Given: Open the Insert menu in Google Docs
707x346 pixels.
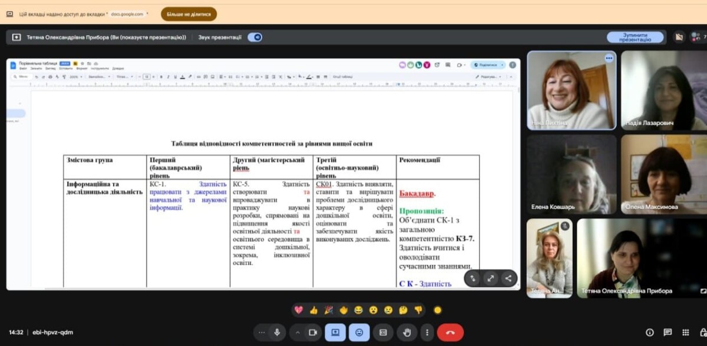Looking at the screenshot, I should (65, 68).
